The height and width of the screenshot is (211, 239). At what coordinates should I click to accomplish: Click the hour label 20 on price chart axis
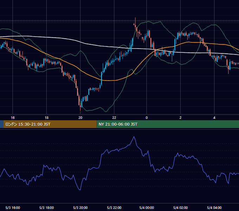pos(80,117)
